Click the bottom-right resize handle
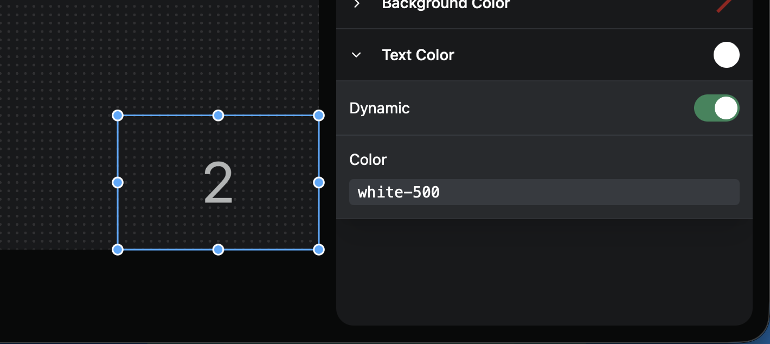770x344 pixels. pyautogui.click(x=319, y=250)
